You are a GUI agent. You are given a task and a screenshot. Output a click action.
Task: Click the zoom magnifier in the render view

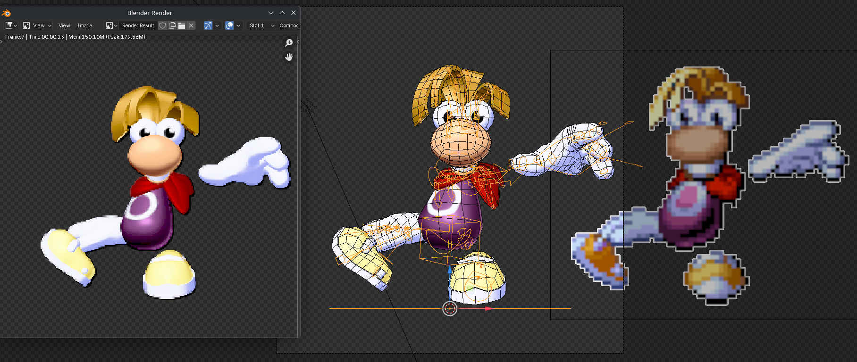click(x=289, y=43)
